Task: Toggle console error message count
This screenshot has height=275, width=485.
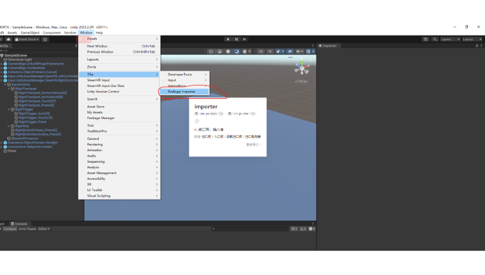Action: point(312,229)
